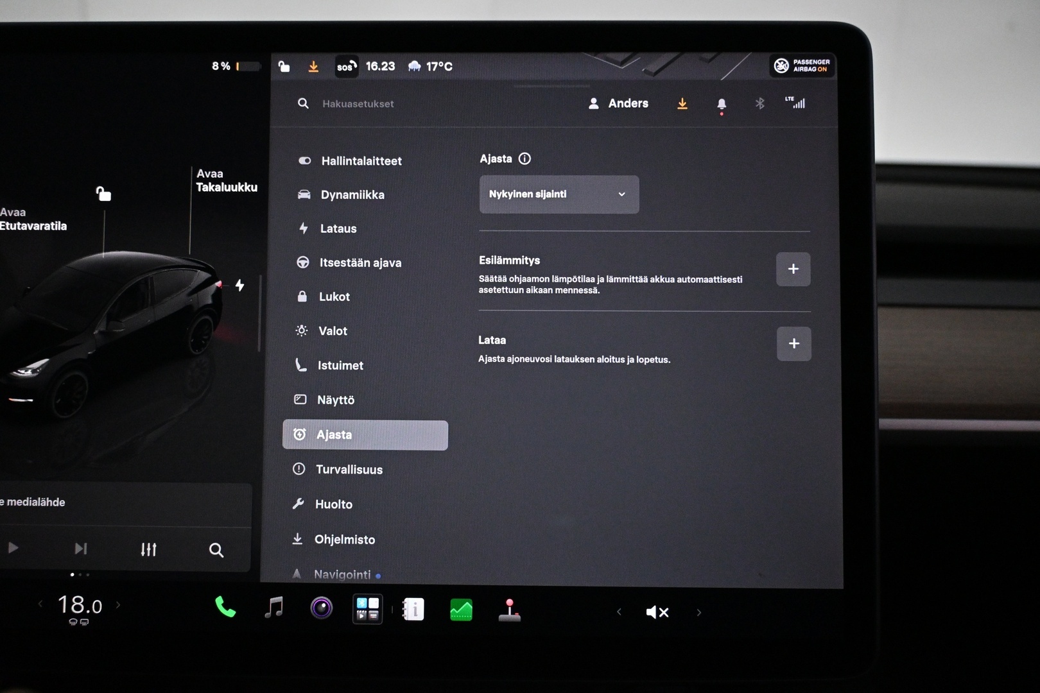This screenshot has width=1040, height=693.
Task: Add an Esilämmitys preconditioning schedule
Action: [x=793, y=269]
